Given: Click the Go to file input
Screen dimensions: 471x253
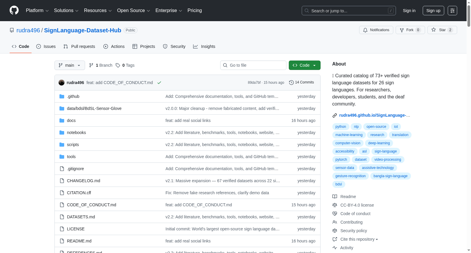Looking at the screenshot, I should (253, 65).
